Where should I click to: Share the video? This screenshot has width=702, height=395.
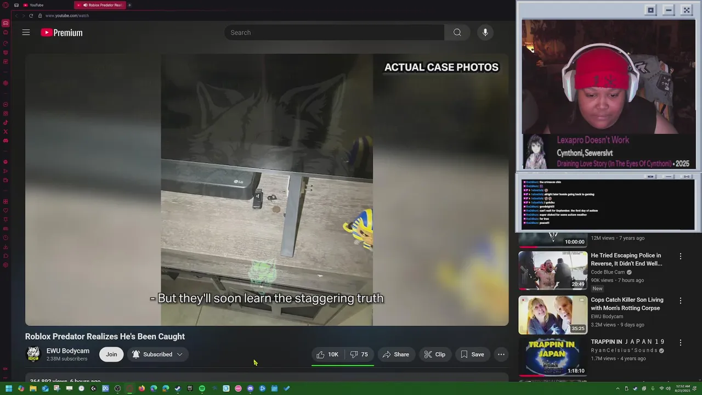pyautogui.click(x=396, y=354)
